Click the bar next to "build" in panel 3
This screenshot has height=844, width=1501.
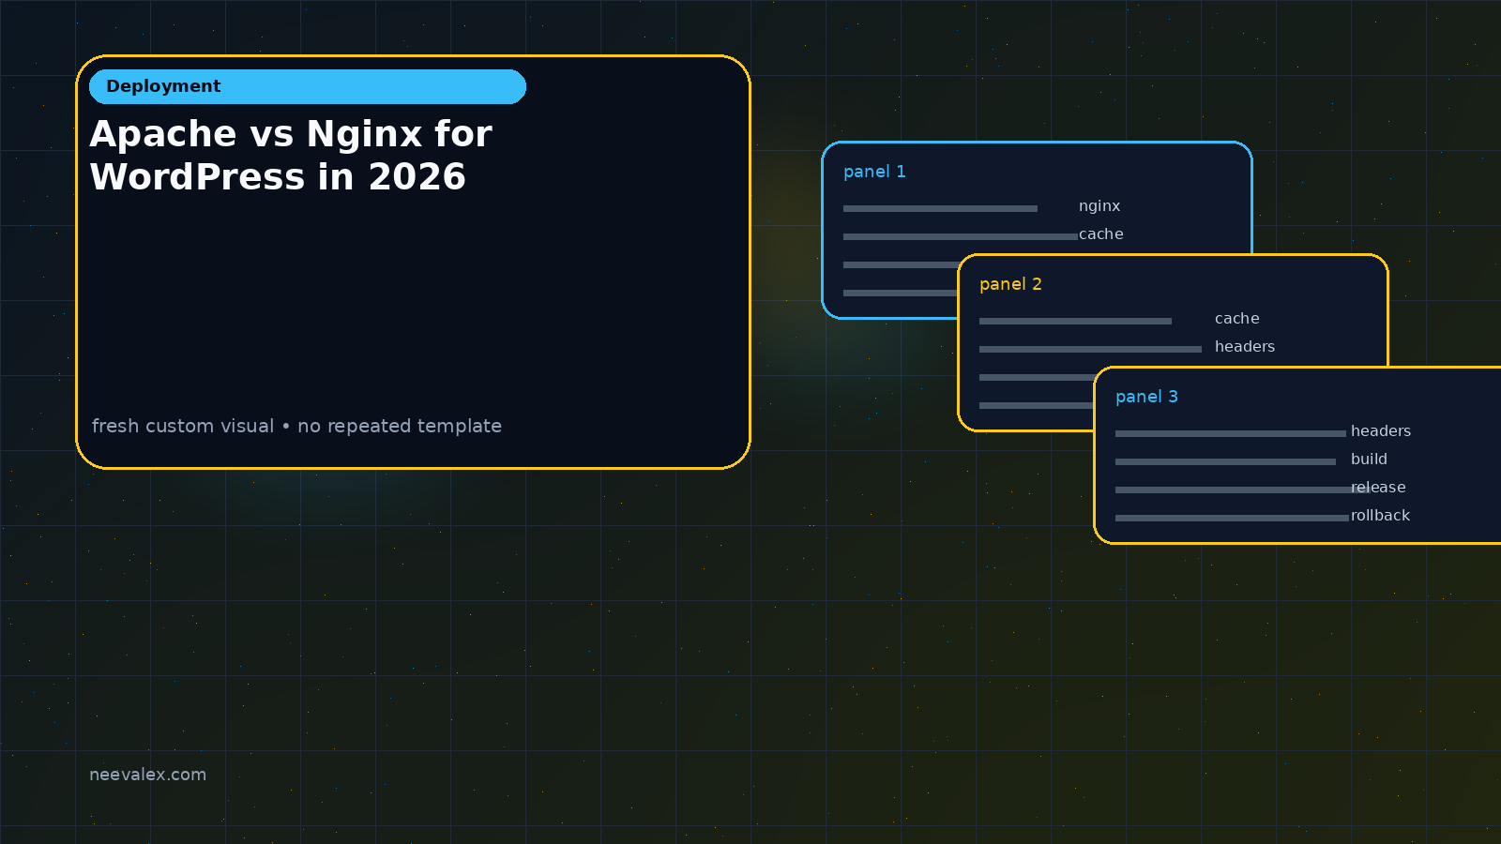click(1225, 461)
